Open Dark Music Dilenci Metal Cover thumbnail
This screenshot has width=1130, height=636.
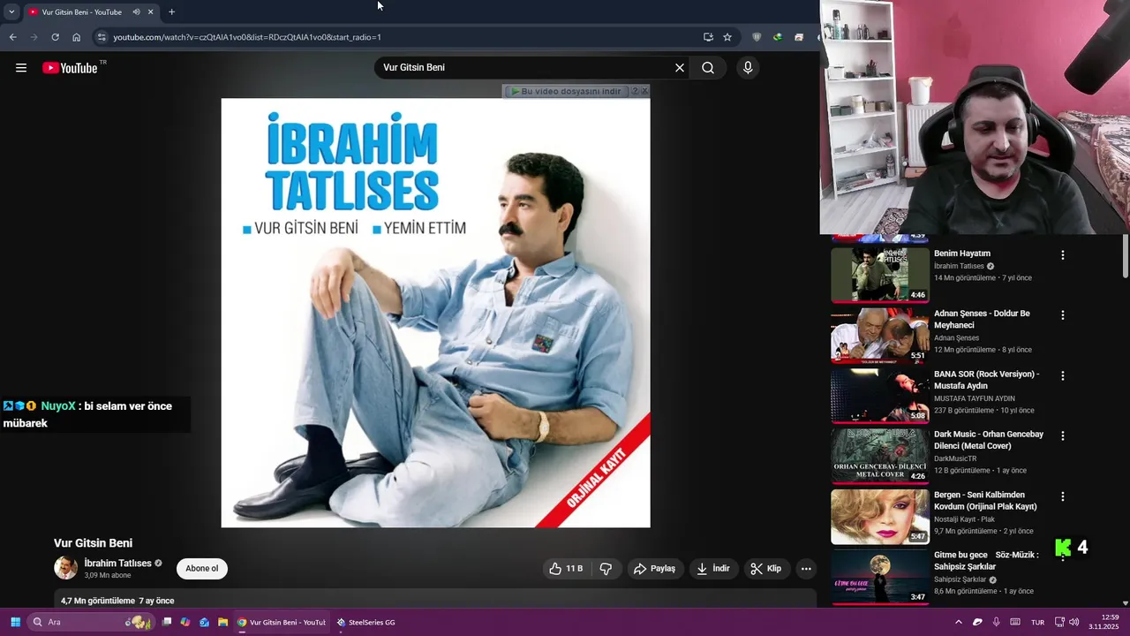[x=880, y=456]
